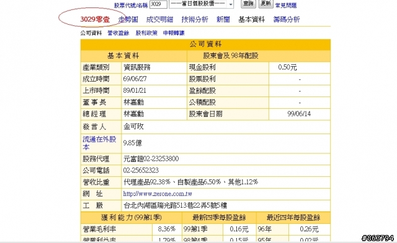
Task: Open the 營收盈餘 sub-tab link
Action: click(x=118, y=33)
